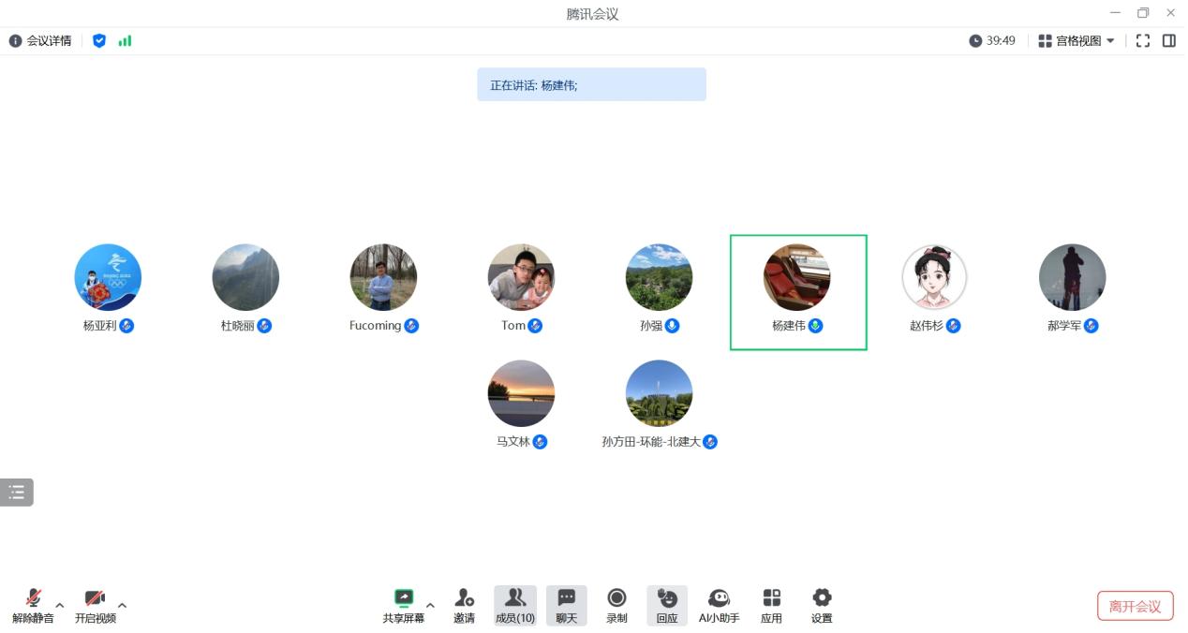1188x633 pixels.
Task: Start recording with 录制 button
Action: [x=616, y=605]
